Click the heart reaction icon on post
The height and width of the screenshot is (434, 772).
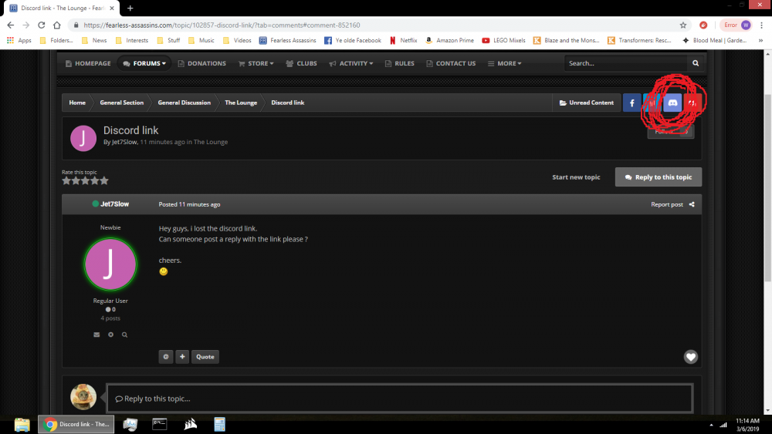coord(690,357)
